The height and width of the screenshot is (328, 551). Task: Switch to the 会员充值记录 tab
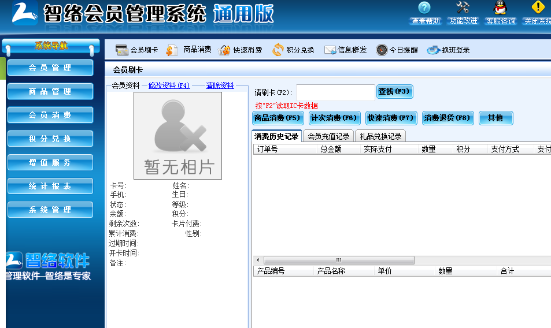[328, 136]
